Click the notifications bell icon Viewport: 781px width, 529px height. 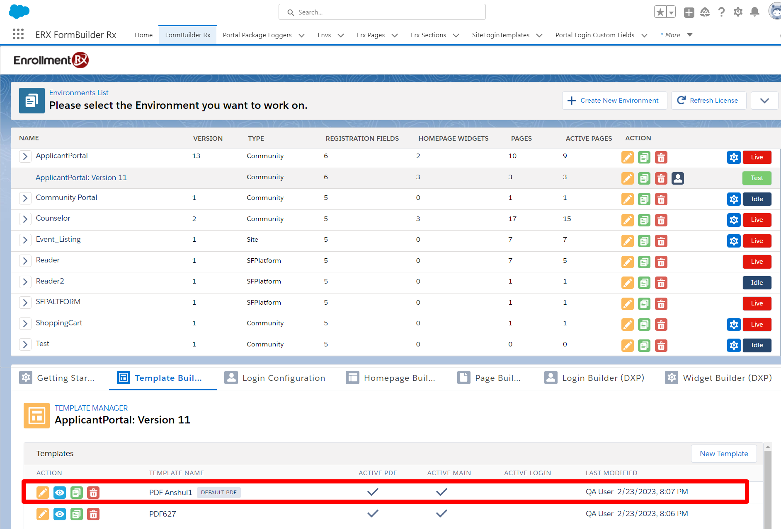point(754,12)
